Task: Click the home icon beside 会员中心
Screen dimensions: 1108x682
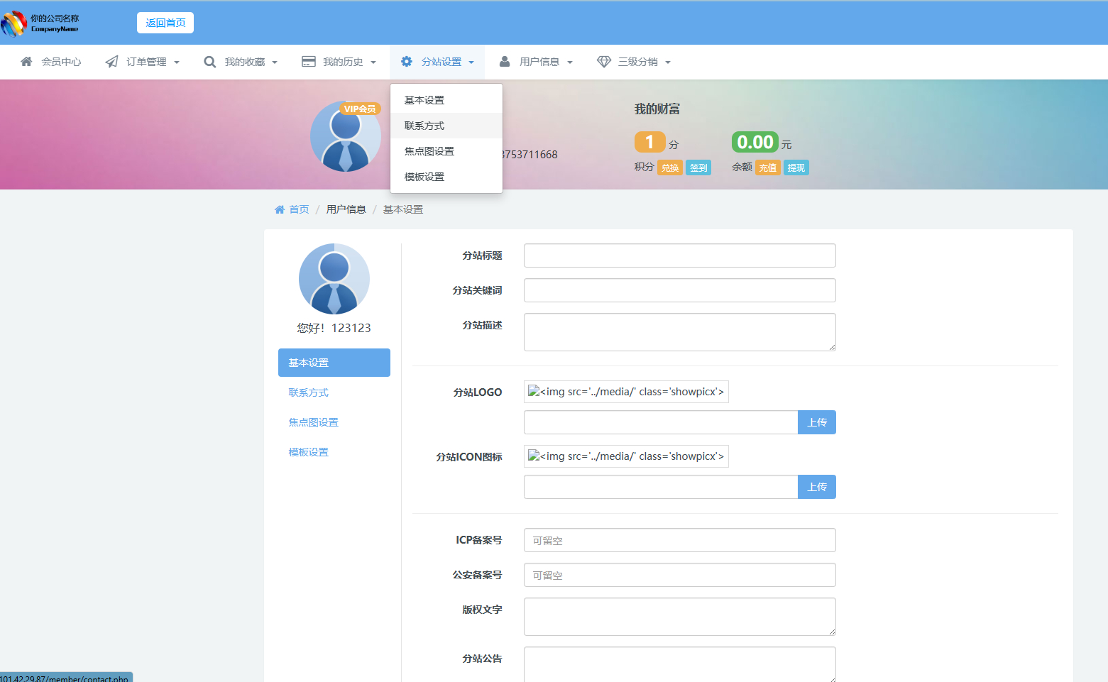Action: (26, 62)
